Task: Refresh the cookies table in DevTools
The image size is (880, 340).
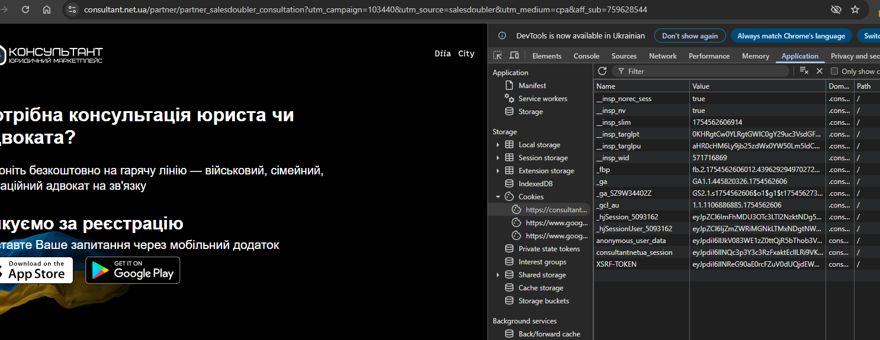Action: (x=602, y=71)
